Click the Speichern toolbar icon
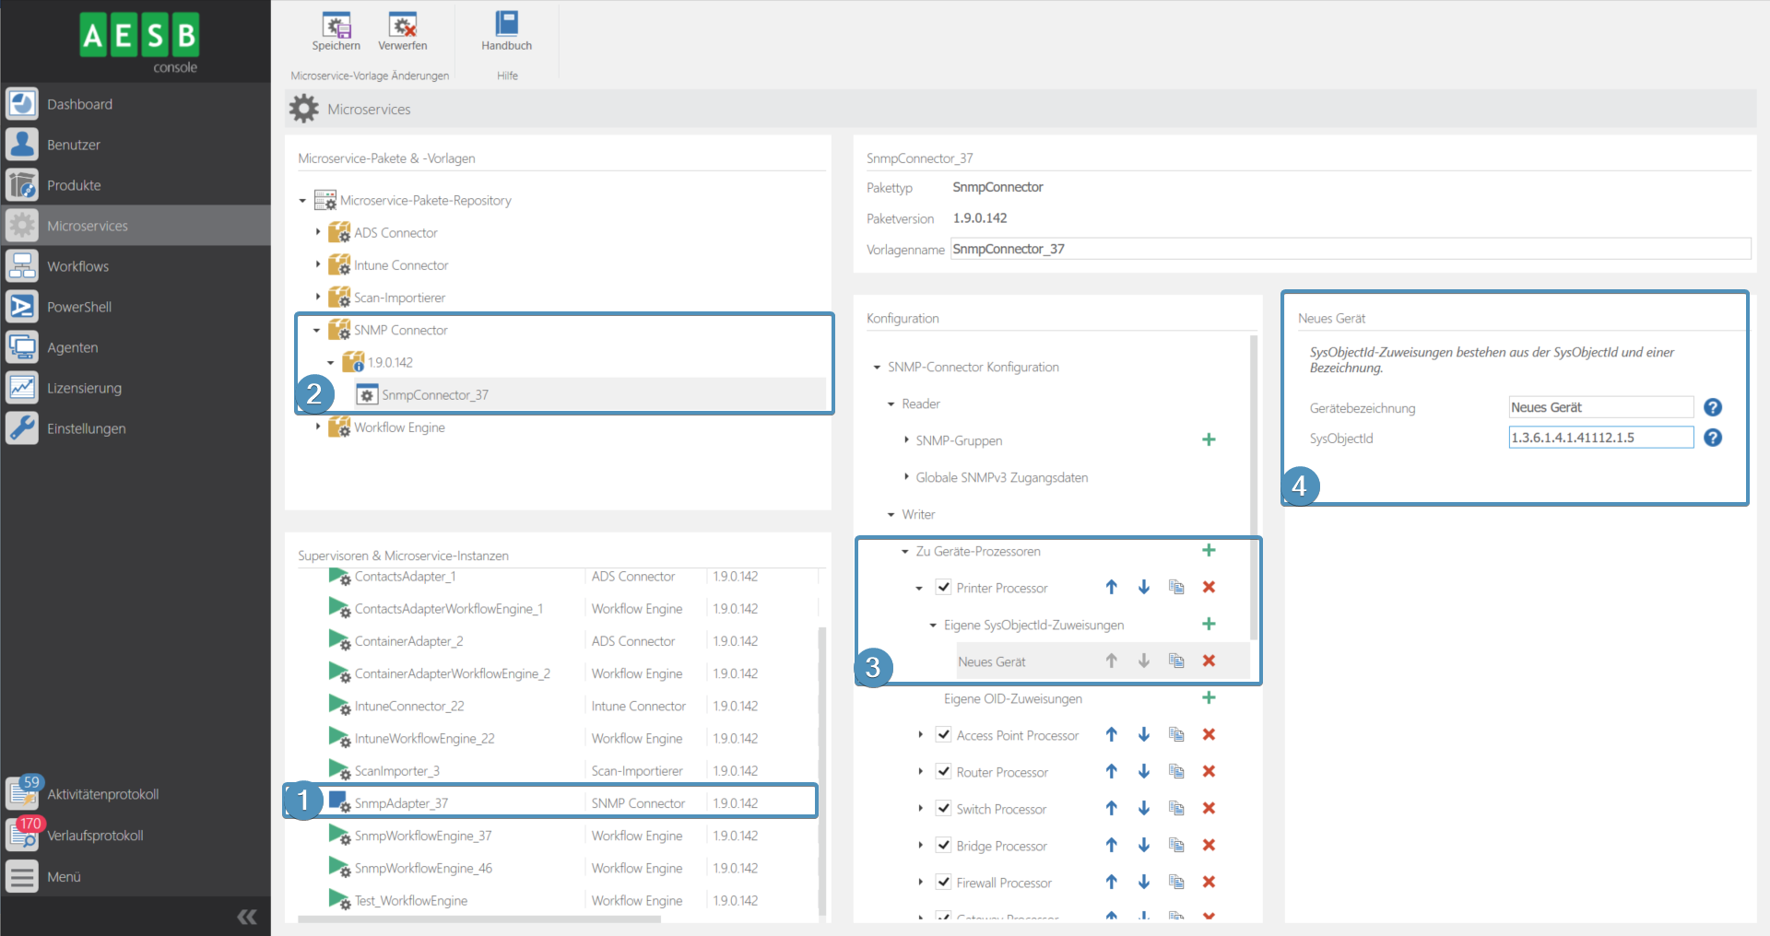The image size is (1770, 936). 336,26
